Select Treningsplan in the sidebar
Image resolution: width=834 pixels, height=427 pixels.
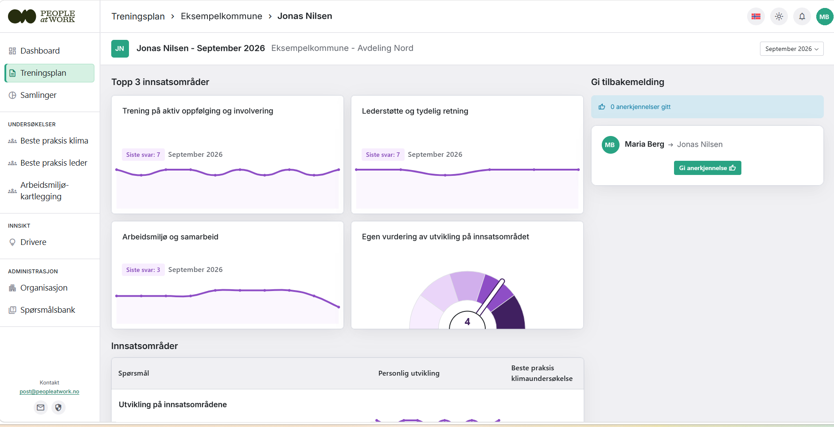50,73
